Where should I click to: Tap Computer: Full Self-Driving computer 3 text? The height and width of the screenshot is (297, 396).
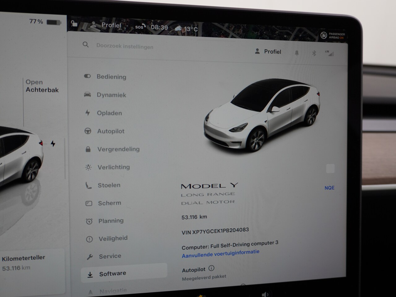point(230,245)
